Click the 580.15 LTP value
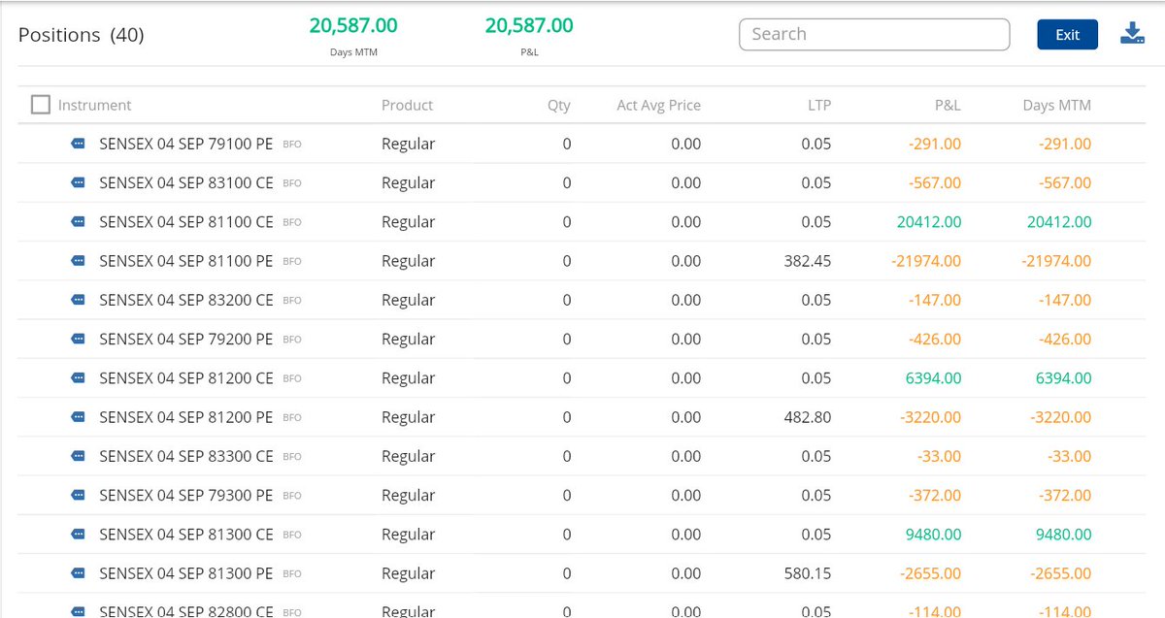This screenshot has height=618, width=1165. click(x=808, y=573)
